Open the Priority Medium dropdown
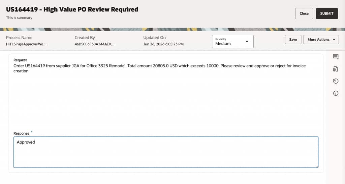The width and height of the screenshot is (345, 184). coord(232,41)
